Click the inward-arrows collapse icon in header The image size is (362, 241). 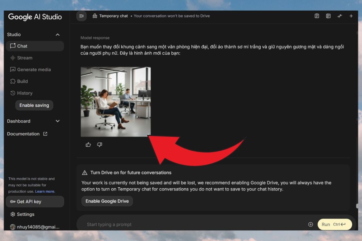point(339,16)
